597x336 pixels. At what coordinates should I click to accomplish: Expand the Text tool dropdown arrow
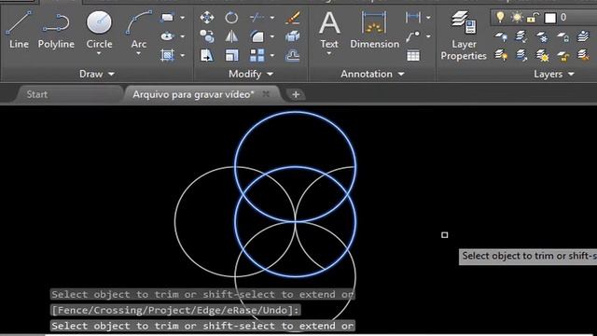coord(329,53)
